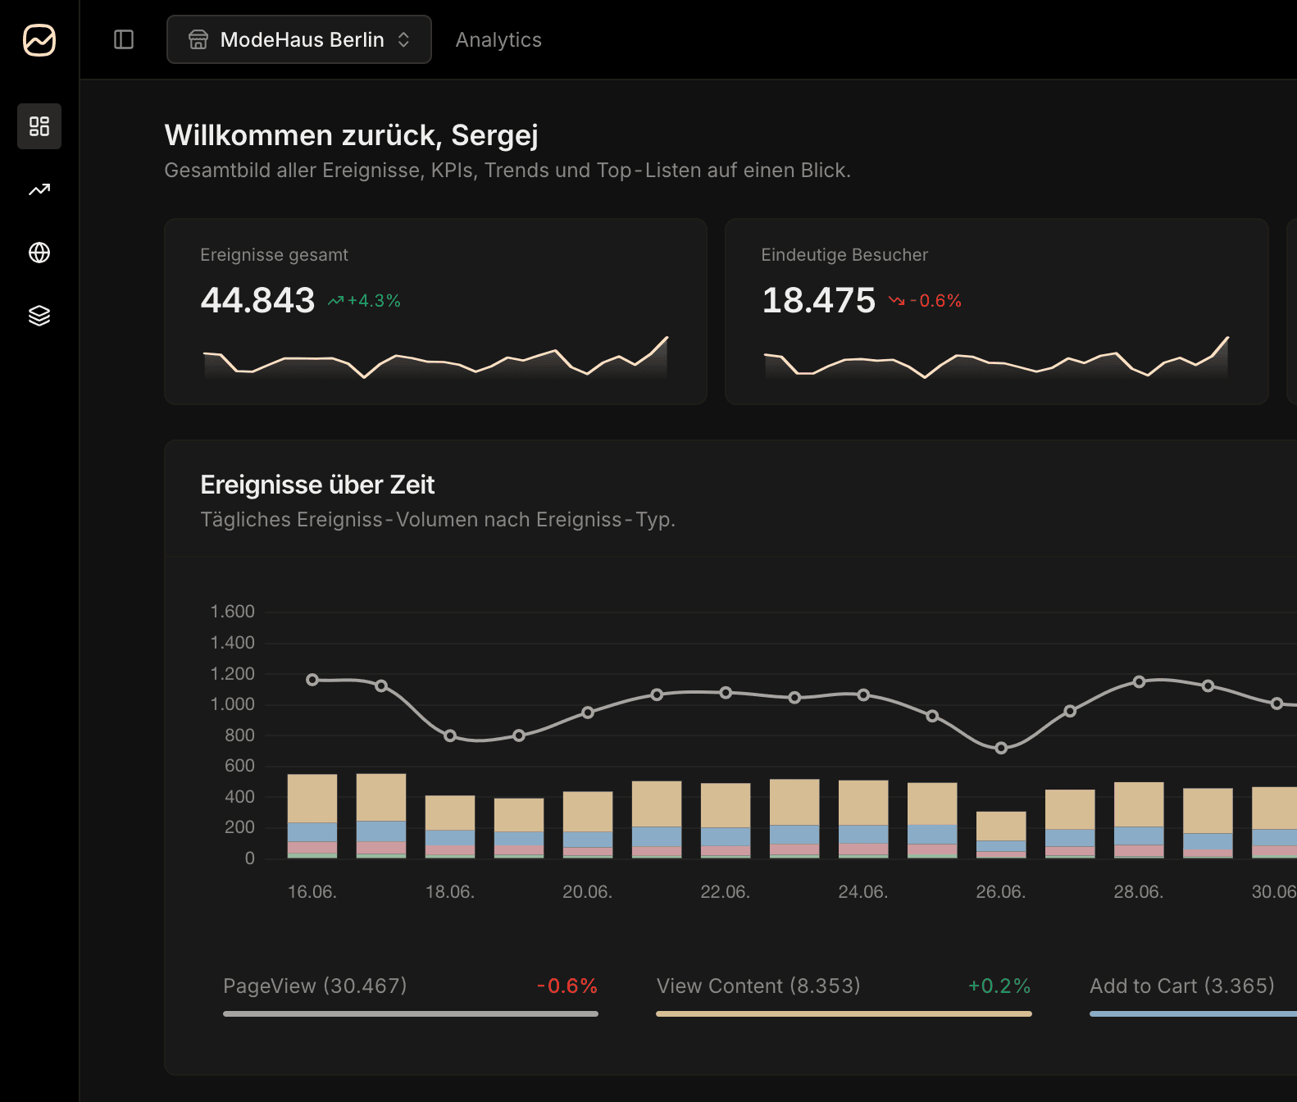Click the up-down chevron of the shop selector
The width and height of the screenshot is (1297, 1102).
click(403, 39)
